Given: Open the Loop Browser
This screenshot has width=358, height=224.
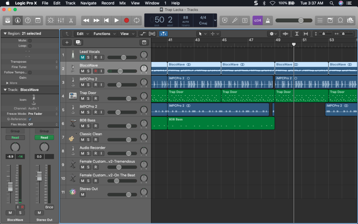Looking at the screenshot, I should (x=340, y=20).
